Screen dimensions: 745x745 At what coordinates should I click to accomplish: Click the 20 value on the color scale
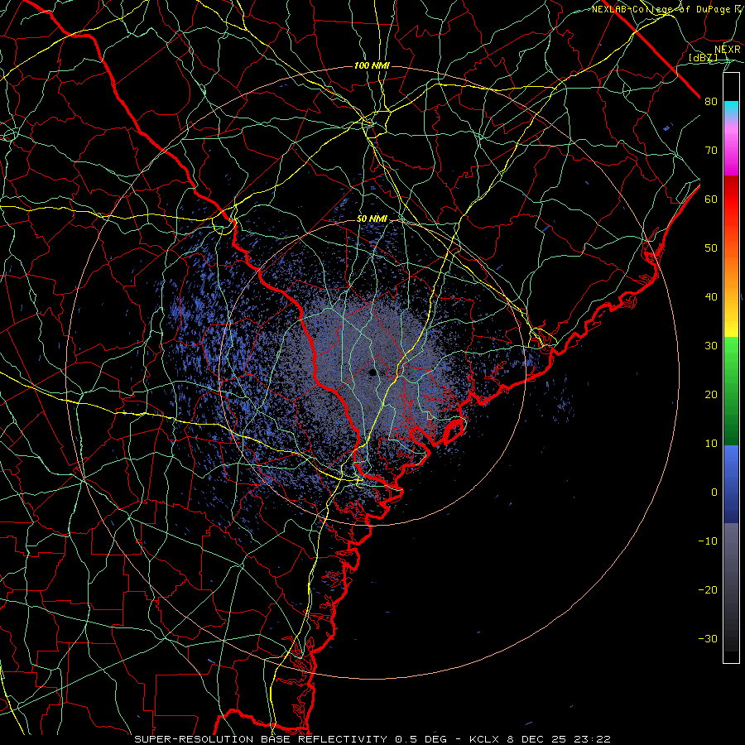click(711, 395)
